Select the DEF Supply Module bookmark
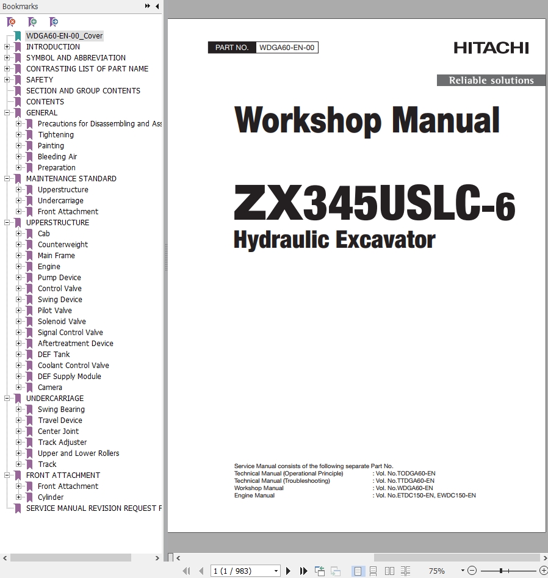548x578 pixels. 70,377
